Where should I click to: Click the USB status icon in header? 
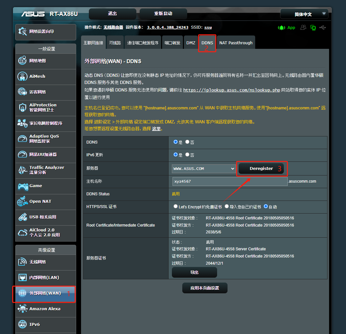click(x=323, y=28)
